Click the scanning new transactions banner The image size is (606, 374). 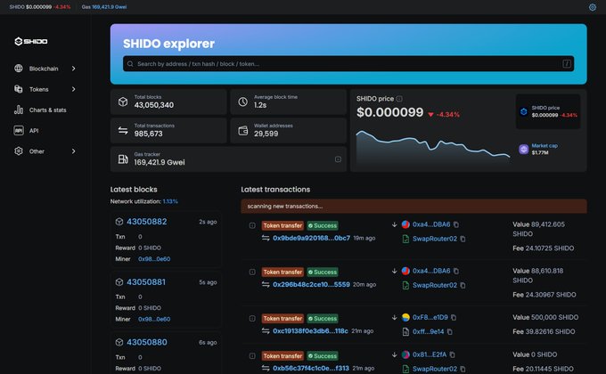414,207
